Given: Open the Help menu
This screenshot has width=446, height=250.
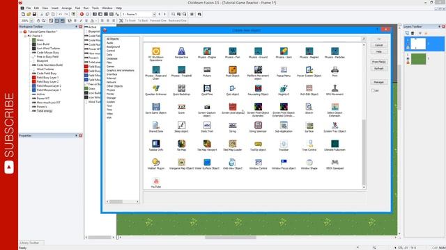Looking at the screenshot, I should coord(118,8).
